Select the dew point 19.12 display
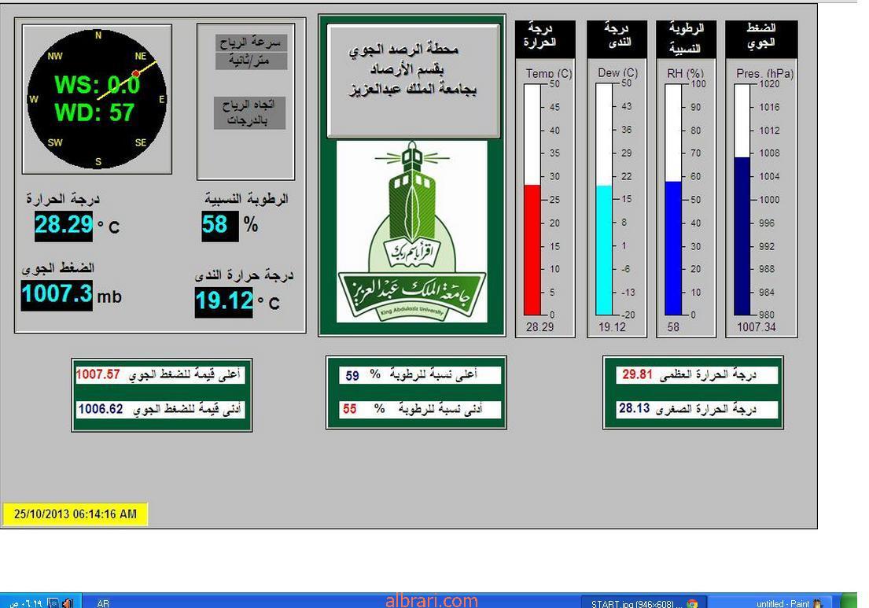 pyautogui.click(x=224, y=302)
